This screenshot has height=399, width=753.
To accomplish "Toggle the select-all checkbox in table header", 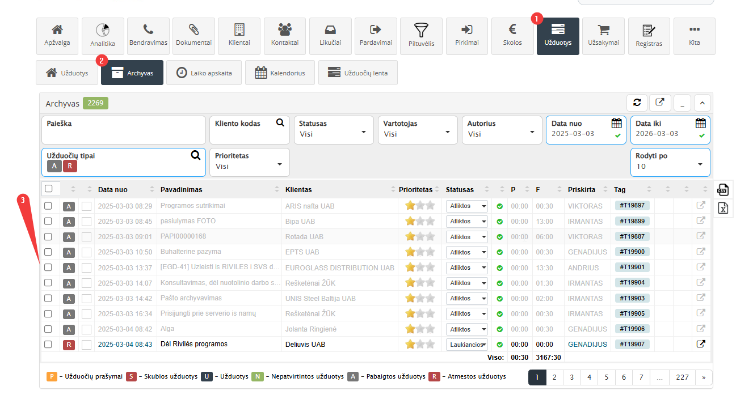I will coord(49,189).
